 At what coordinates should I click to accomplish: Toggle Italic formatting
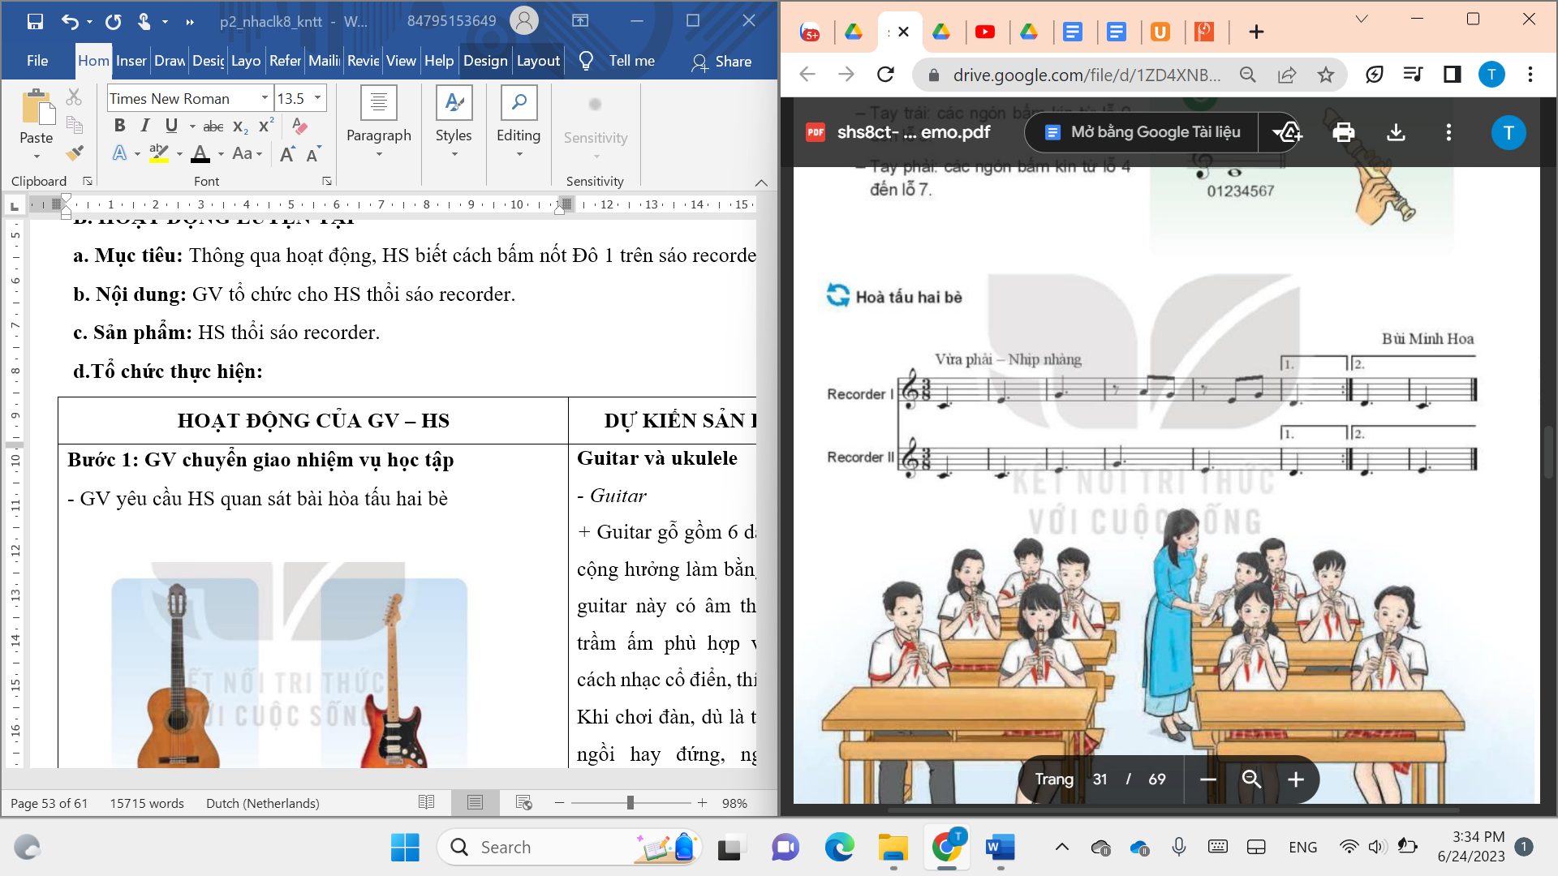[x=145, y=126]
